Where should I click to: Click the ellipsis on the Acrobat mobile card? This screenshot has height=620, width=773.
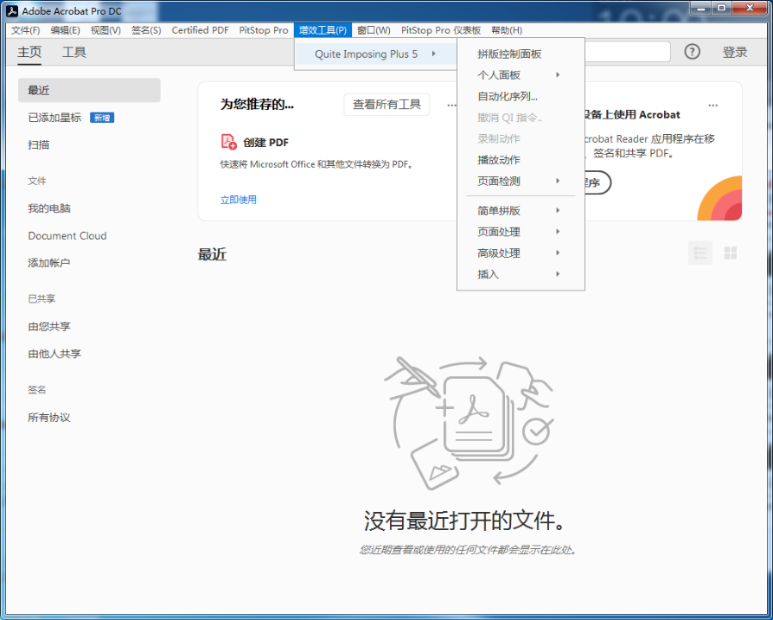point(713,104)
